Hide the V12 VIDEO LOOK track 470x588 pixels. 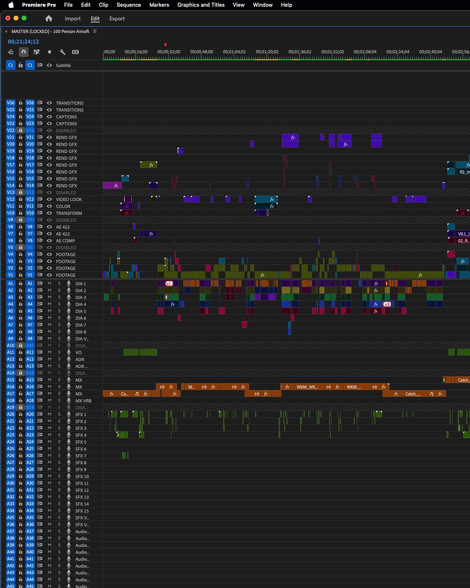49,199
